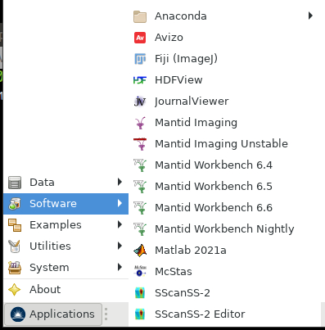This screenshot has width=325, height=330.
Task: Click the Mantid Workbench 6.6 icon
Action: [x=140, y=208]
